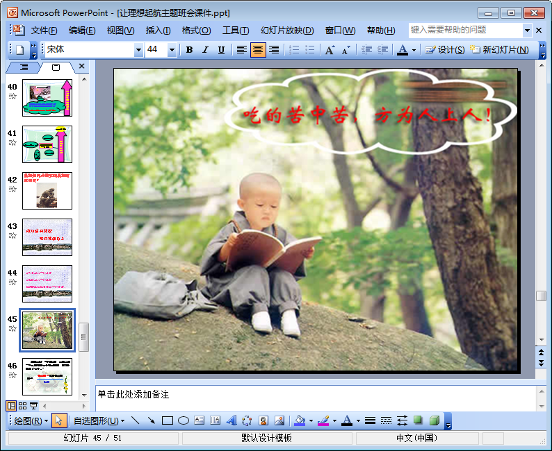Insert diagram or organization chart
The width and height of the screenshot is (552, 451).
[x=247, y=420]
